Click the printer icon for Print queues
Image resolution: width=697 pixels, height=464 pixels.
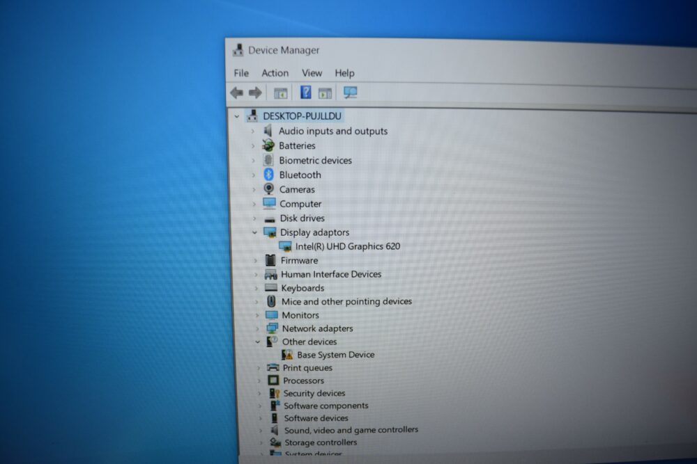[273, 368]
